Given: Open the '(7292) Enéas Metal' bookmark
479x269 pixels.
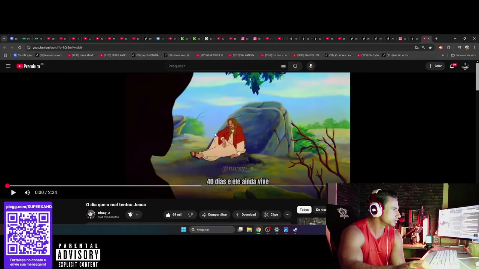Looking at the screenshot, I should (x=82, y=55).
